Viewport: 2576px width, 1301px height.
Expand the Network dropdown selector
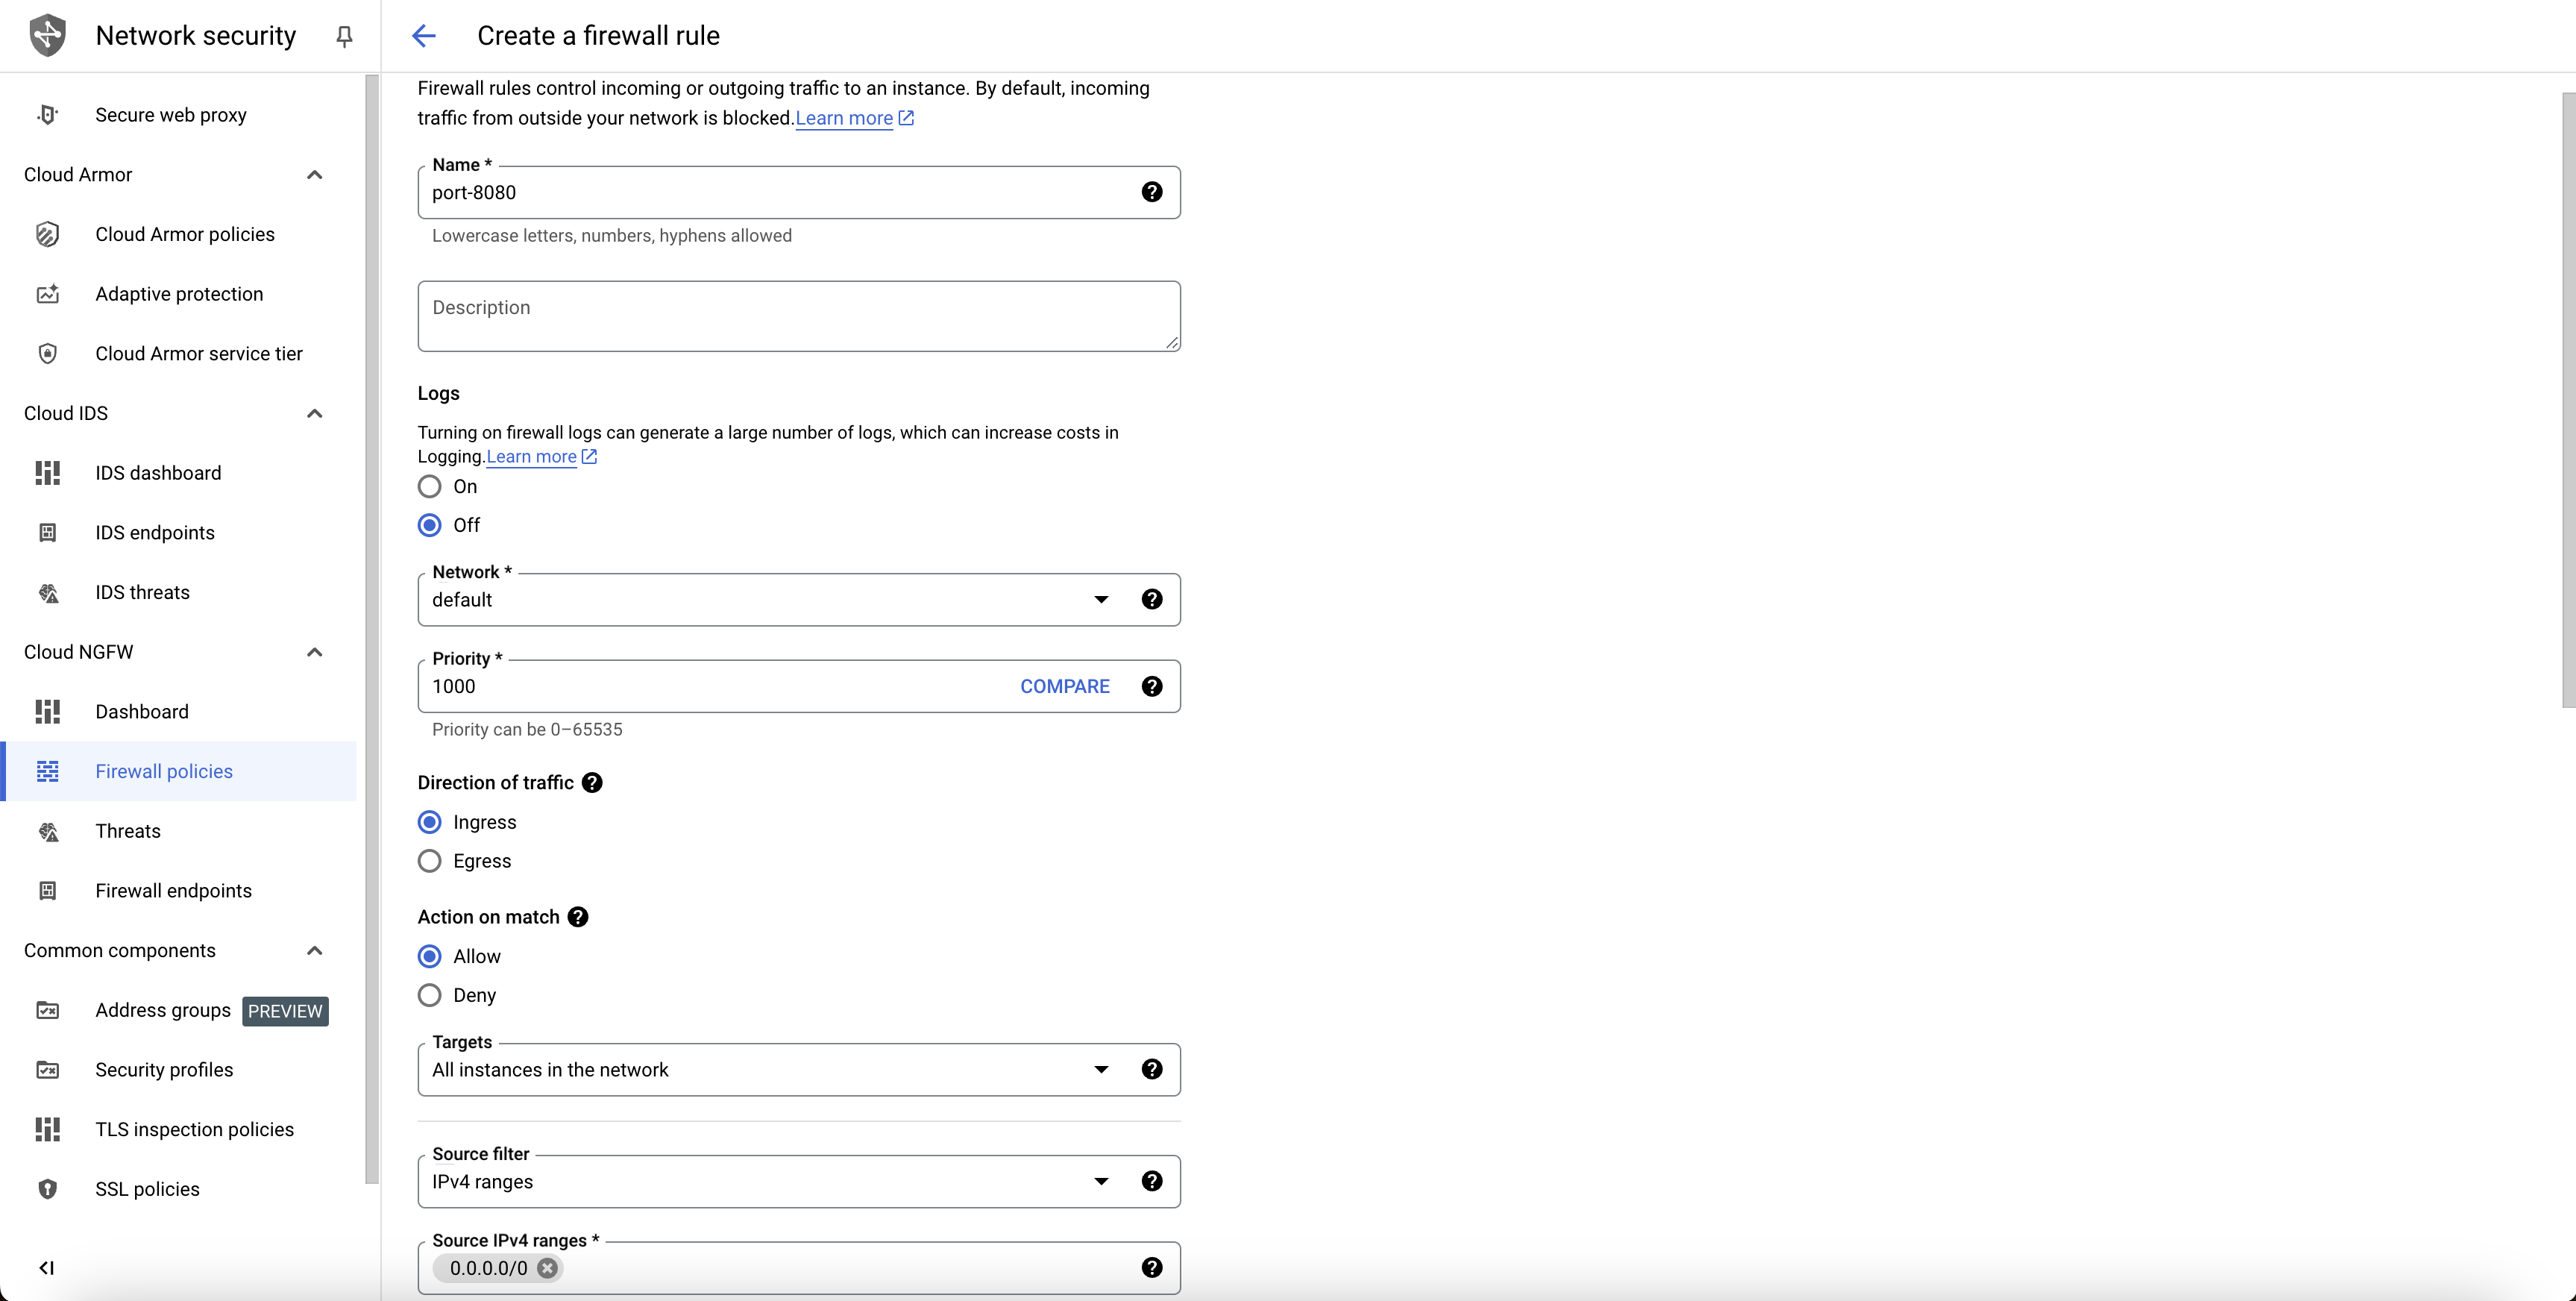[x=1100, y=599]
